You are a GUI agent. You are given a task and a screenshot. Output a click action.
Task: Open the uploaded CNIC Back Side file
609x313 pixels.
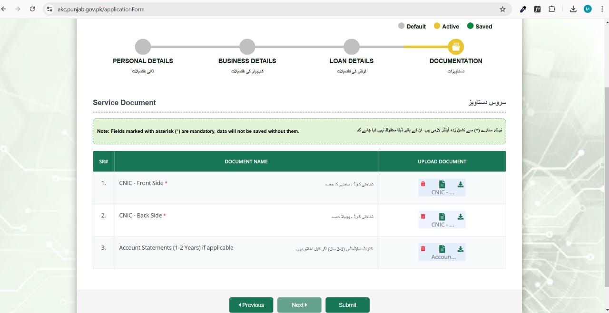[x=442, y=216]
